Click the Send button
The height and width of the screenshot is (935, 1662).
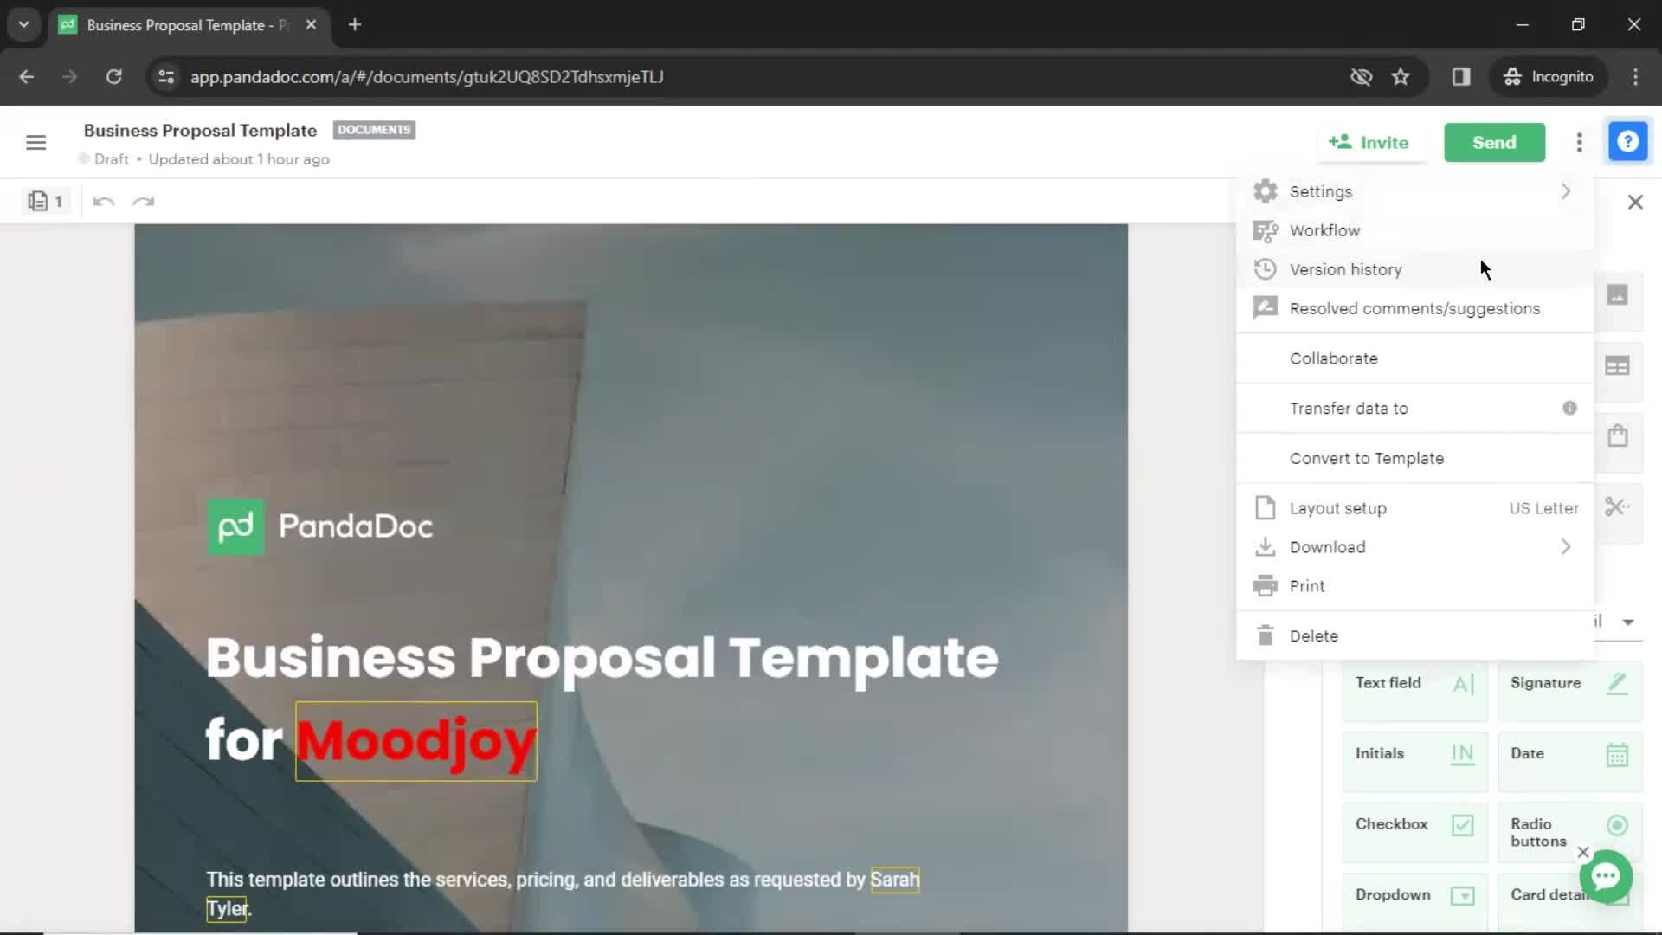[x=1494, y=143]
